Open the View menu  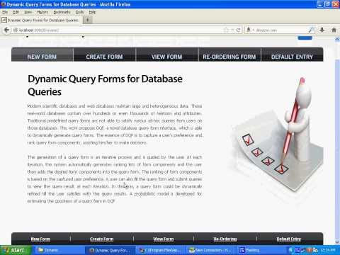point(28,12)
